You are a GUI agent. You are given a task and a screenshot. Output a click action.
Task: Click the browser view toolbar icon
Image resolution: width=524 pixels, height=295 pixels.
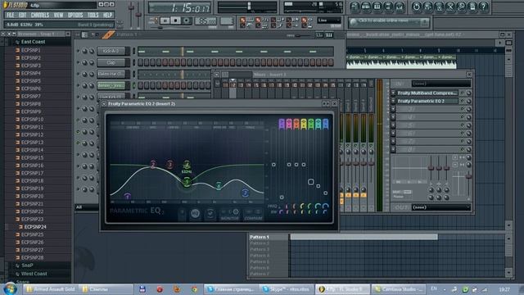pos(388,7)
